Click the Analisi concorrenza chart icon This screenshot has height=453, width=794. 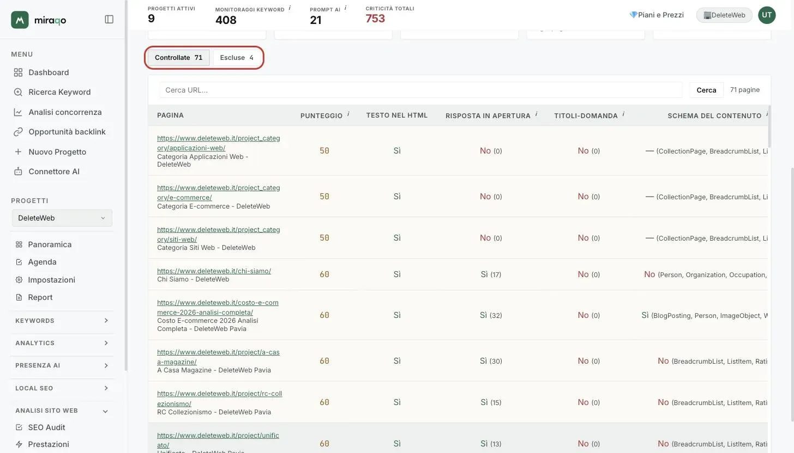point(18,112)
